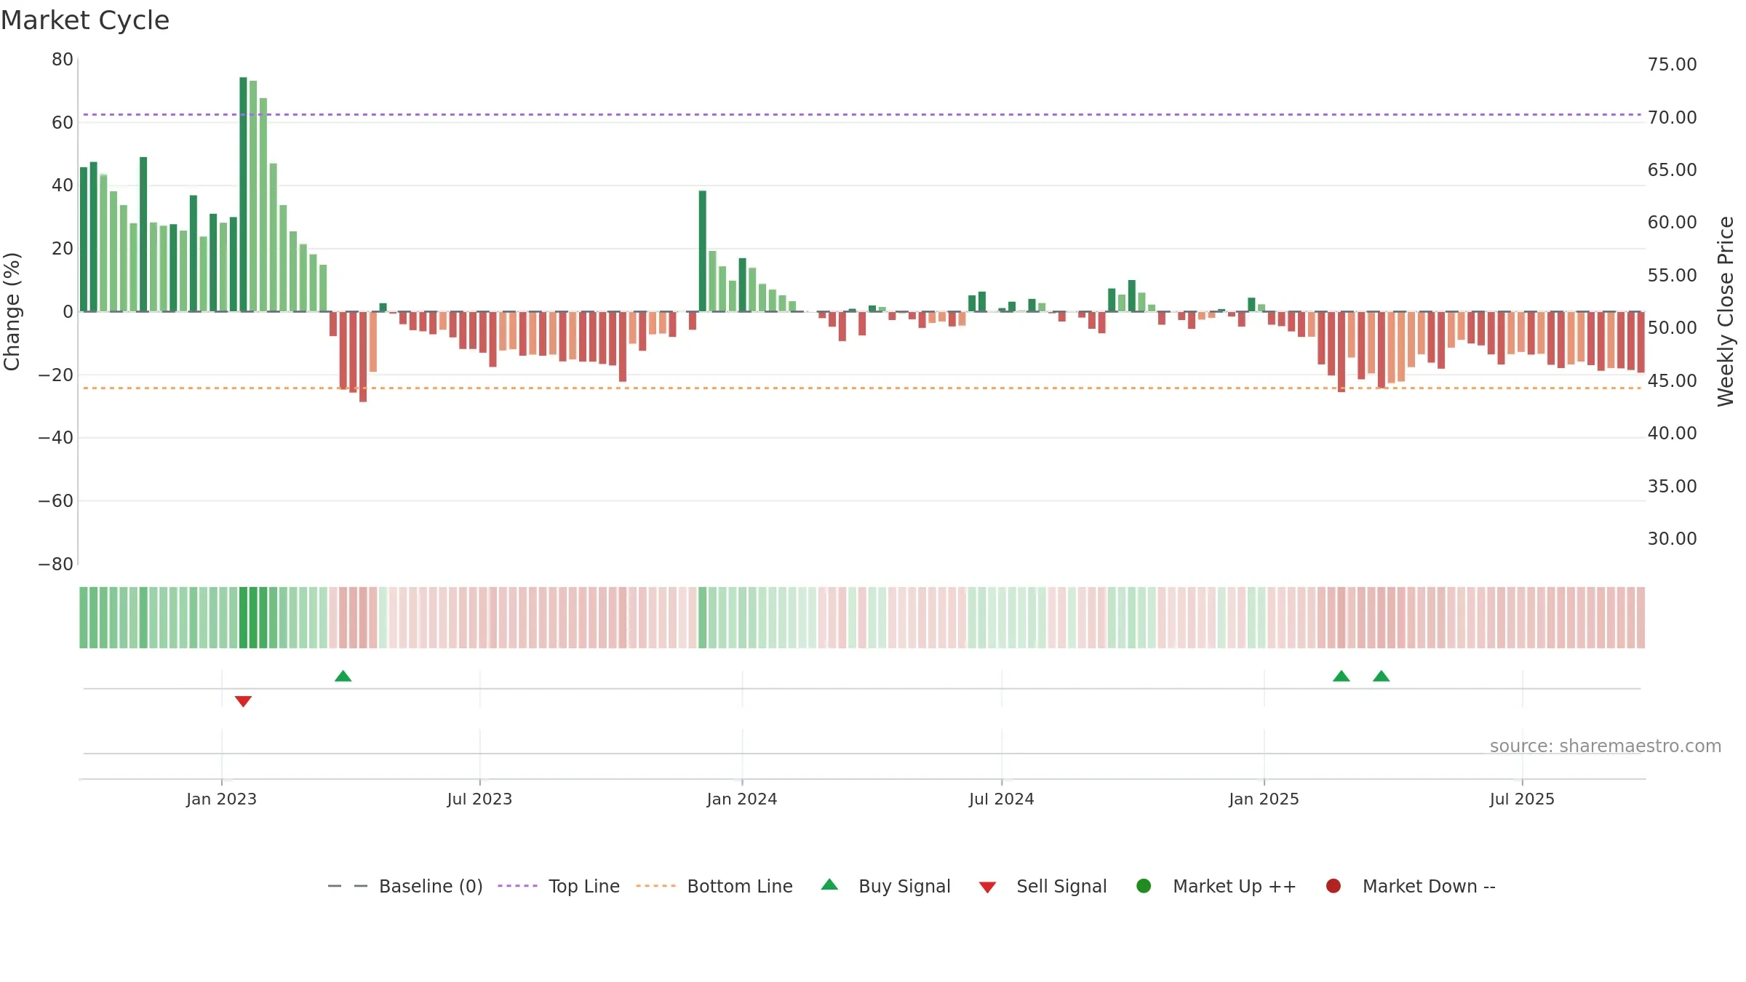Click the Sell Signal legend triangle icon
The image size is (1746, 982).
point(987,887)
